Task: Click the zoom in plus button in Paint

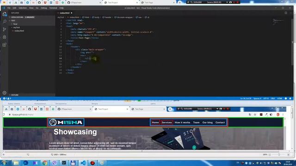Action: (x=288, y=154)
